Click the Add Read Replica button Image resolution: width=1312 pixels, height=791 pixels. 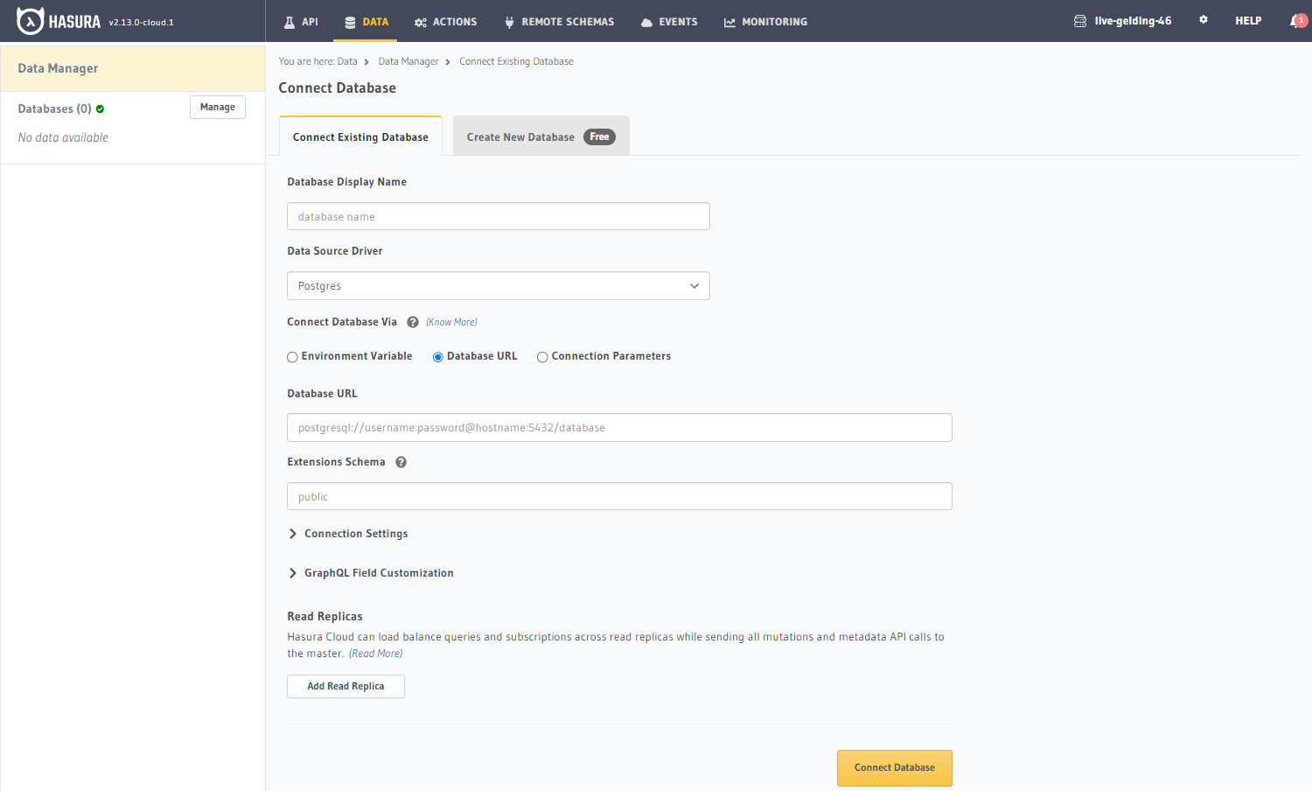coord(345,687)
